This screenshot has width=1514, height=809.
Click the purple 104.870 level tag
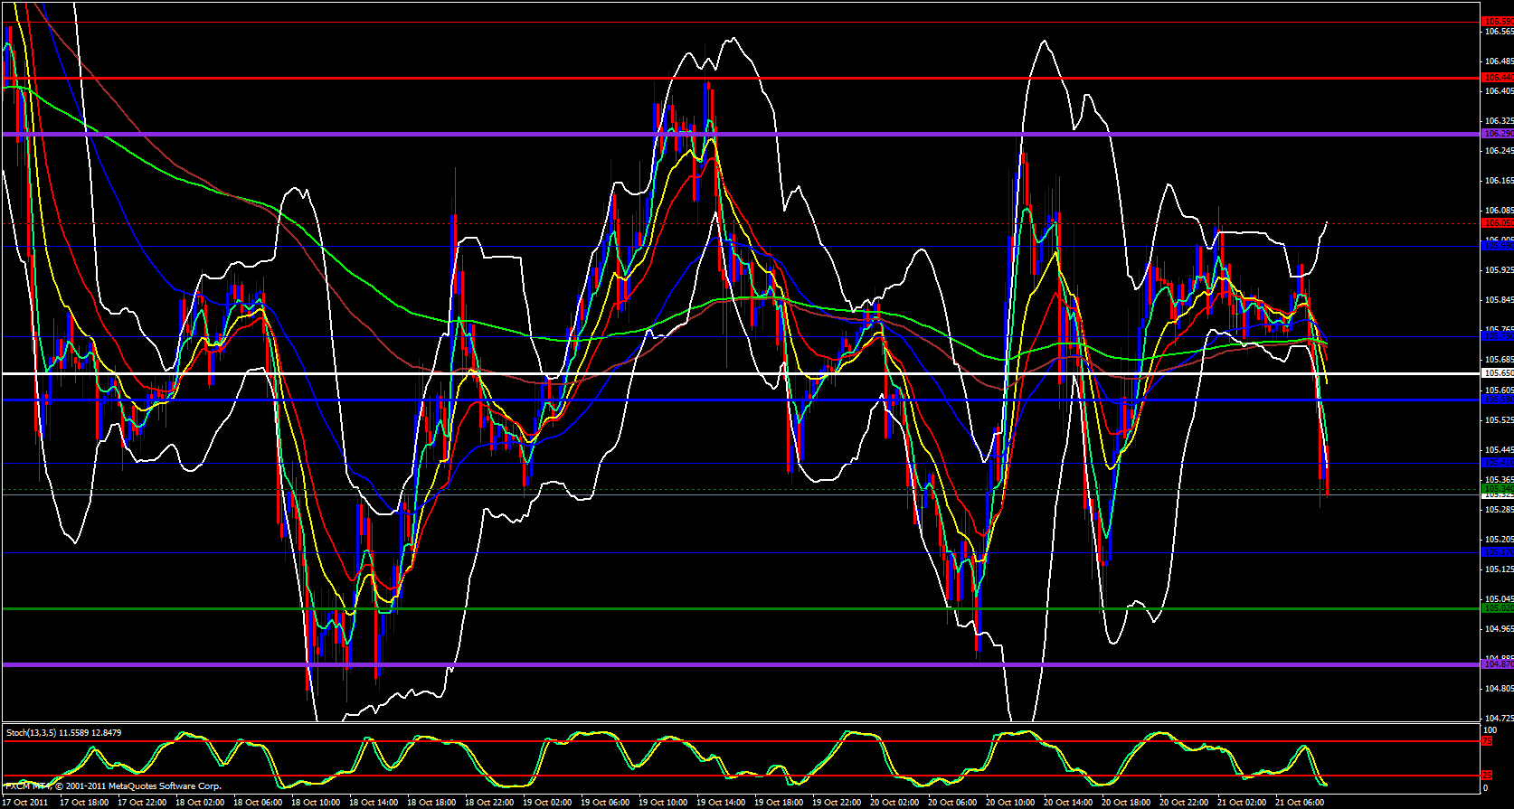tap(1499, 664)
